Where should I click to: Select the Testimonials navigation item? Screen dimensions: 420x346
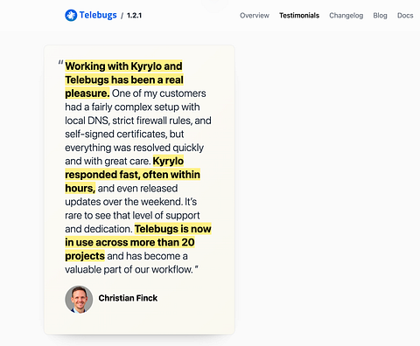click(x=299, y=16)
